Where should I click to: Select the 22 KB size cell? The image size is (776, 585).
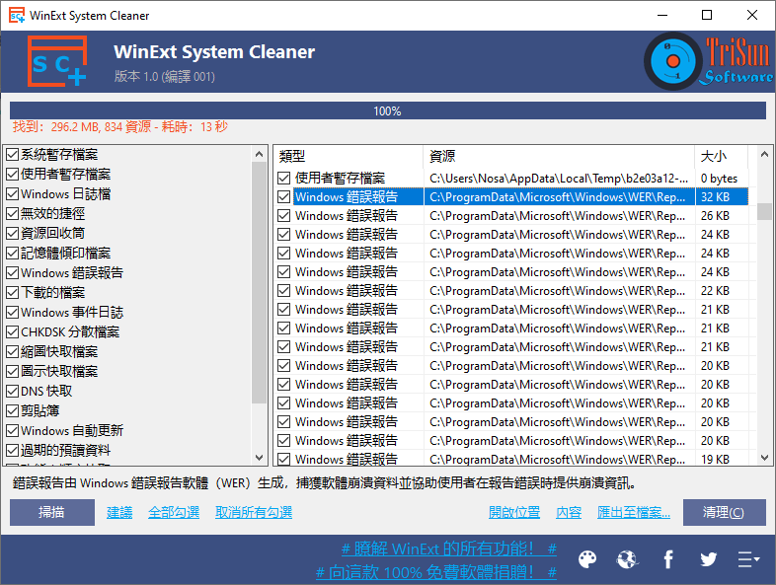721,291
